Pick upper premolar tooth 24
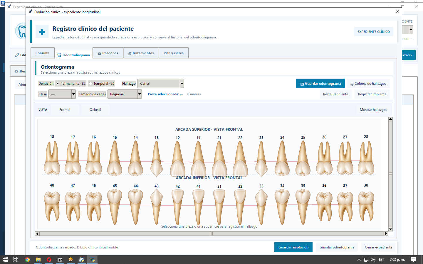 282,158
